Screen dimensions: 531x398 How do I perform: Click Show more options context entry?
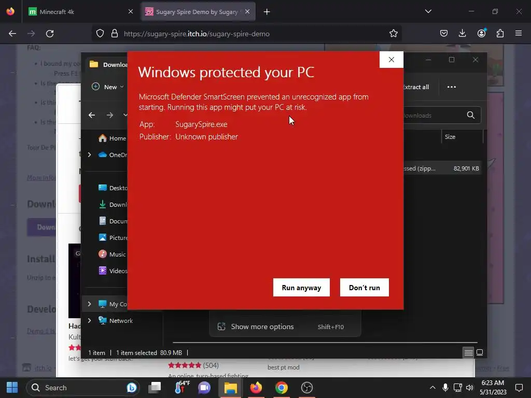285,327
